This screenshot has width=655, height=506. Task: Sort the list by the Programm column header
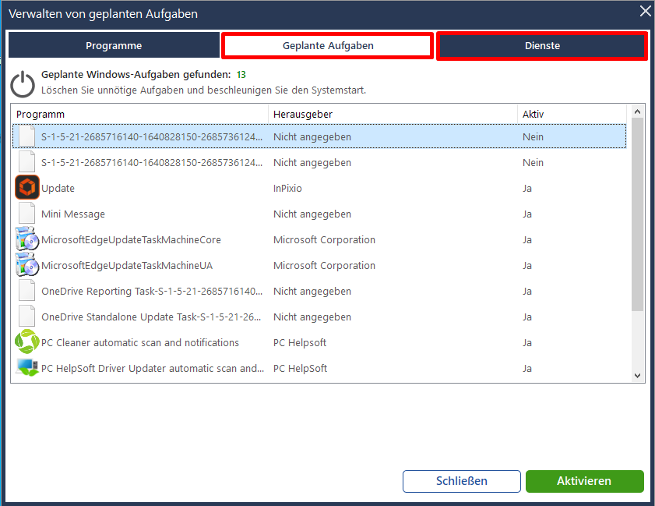pos(139,114)
